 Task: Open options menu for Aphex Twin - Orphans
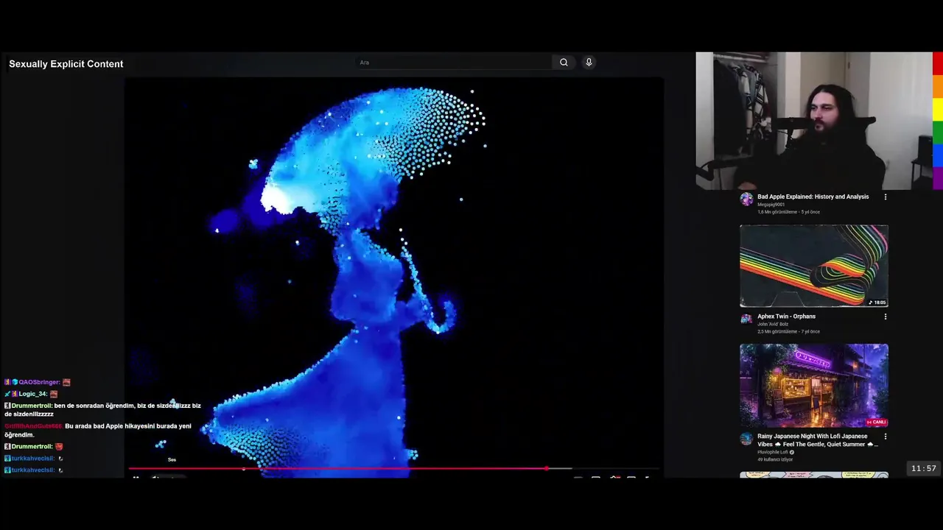[886, 317]
